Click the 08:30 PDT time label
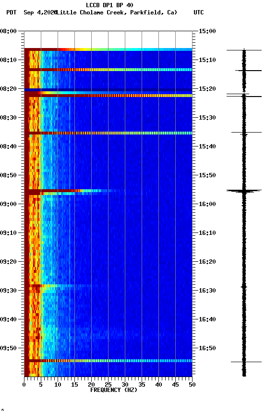This screenshot has height=415, width=265. click(x=8, y=118)
